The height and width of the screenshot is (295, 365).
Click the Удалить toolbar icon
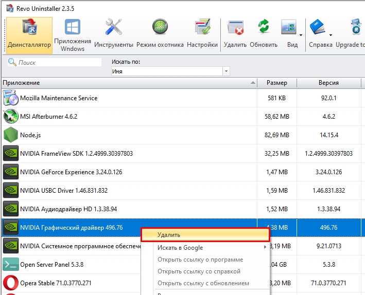coord(235,28)
